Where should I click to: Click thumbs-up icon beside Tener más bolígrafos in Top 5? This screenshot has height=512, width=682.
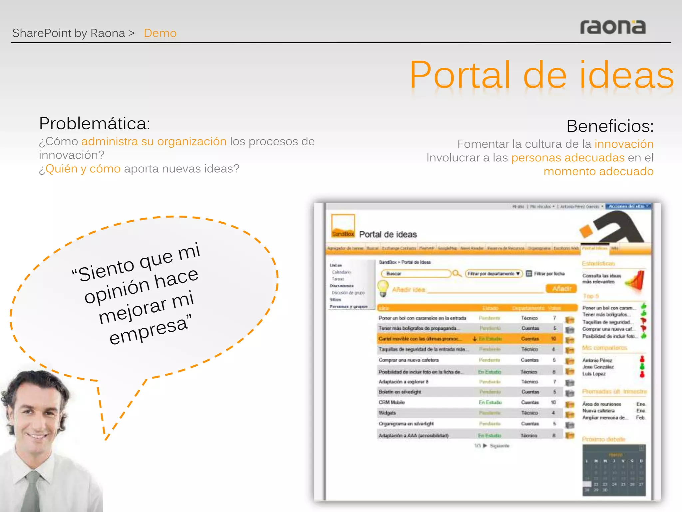pyautogui.click(x=643, y=313)
